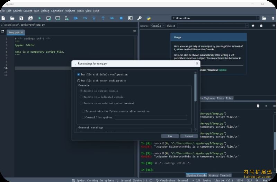This screenshot has width=277, height=182.
Task: Open the tutorial link in Help pane
Action: coord(222,70)
